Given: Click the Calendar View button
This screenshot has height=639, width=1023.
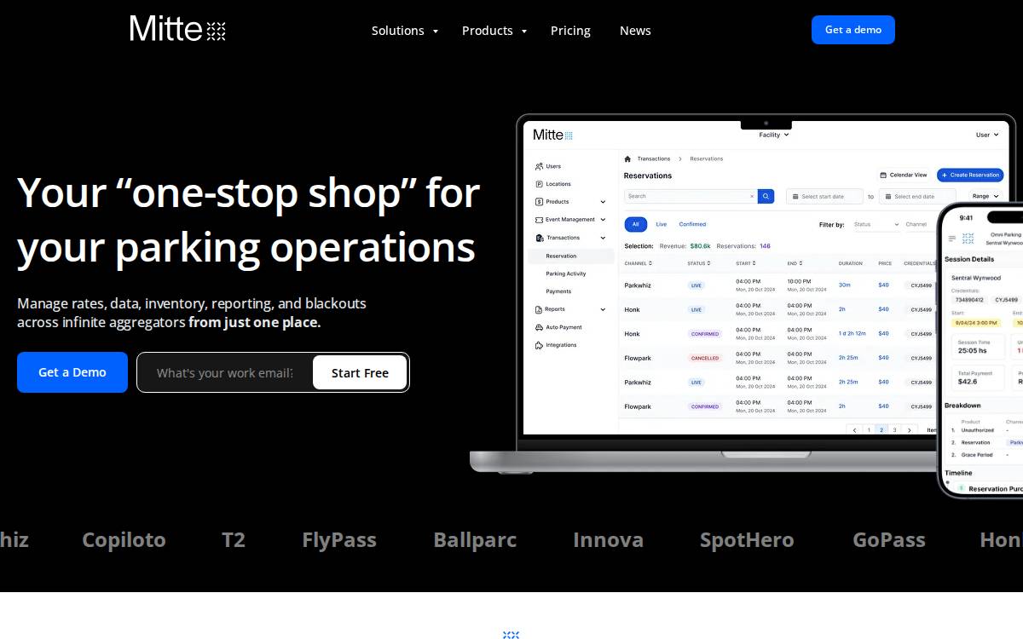Looking at the screenshot, I should 903,175.
